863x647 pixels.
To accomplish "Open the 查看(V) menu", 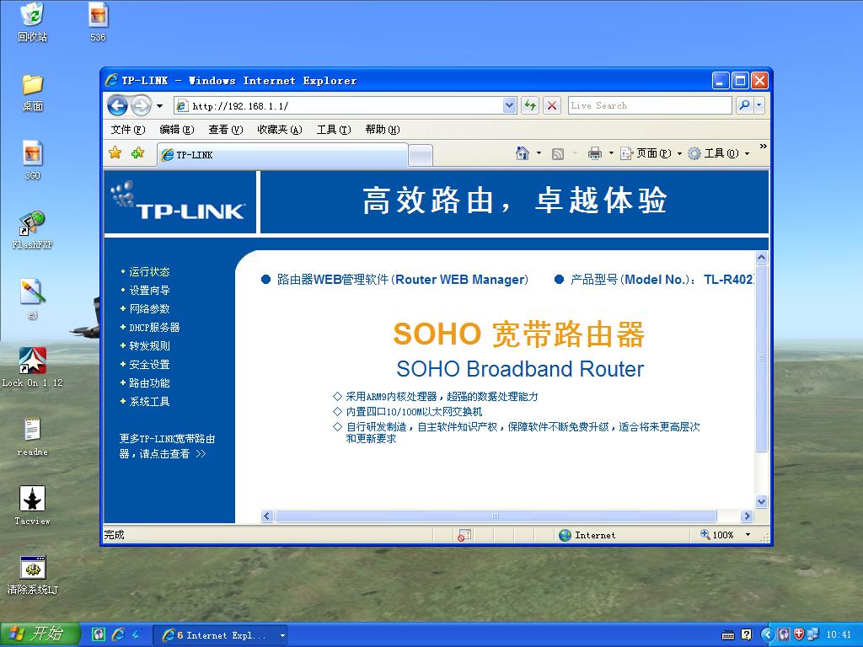I will [226, 130].
